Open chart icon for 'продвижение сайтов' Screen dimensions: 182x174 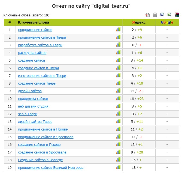click(118, 29)
